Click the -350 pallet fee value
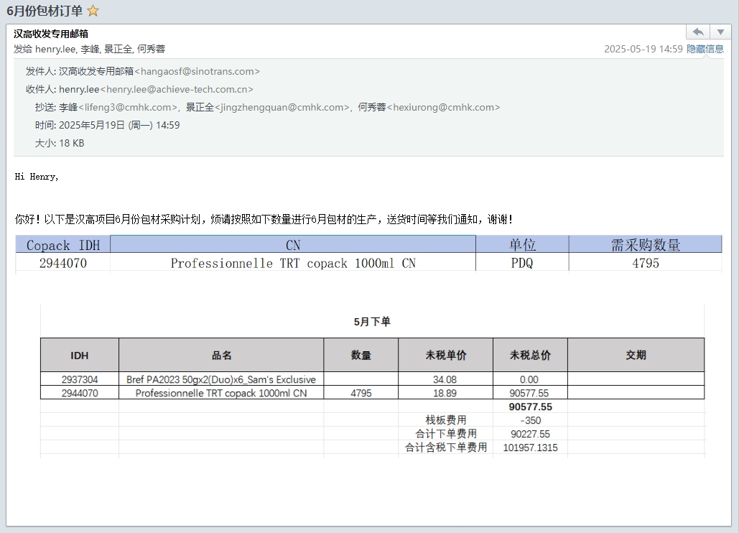The height and width of the screenshot is (533, 739). pyautogui.click(x=530, y=420)
